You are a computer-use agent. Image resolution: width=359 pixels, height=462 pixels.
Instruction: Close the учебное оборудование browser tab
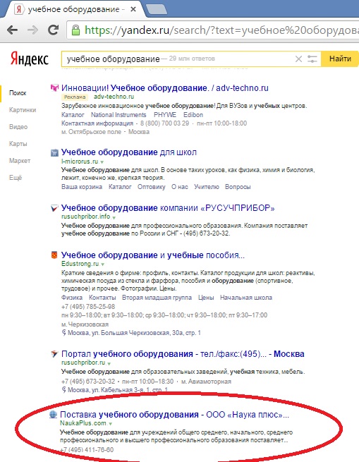(133, 9)
